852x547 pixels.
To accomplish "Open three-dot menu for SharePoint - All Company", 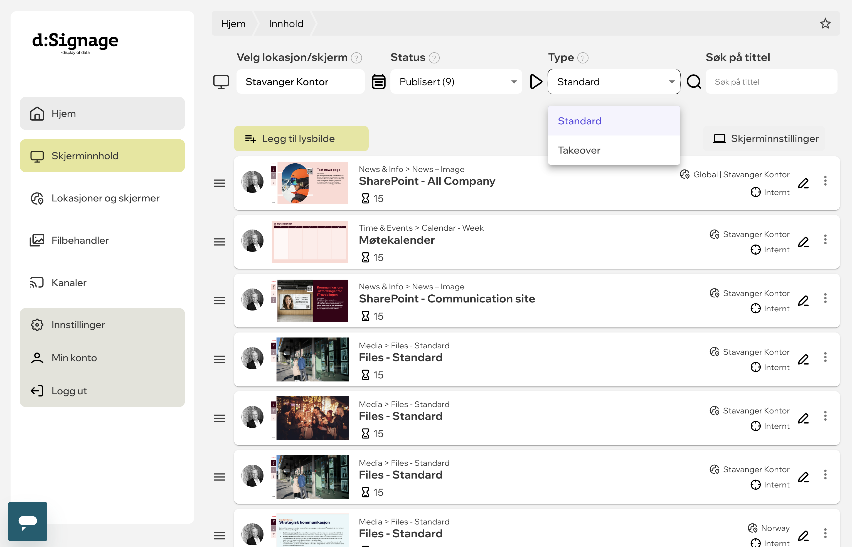I will (x=825, y=181).
